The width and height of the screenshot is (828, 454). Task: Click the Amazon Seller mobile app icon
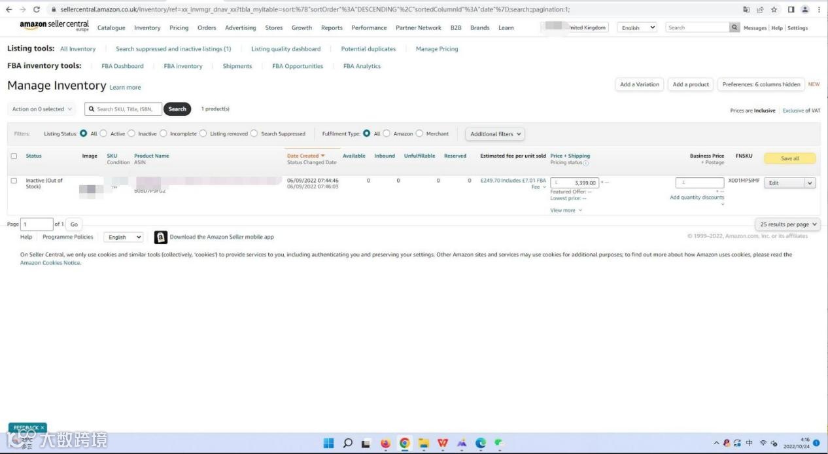(161, 237)
